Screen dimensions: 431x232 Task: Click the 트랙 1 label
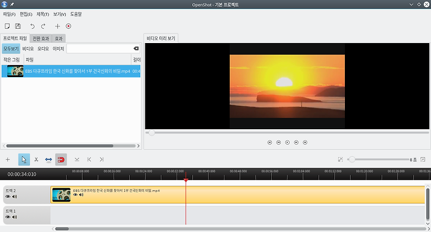[x=11, y=211]
